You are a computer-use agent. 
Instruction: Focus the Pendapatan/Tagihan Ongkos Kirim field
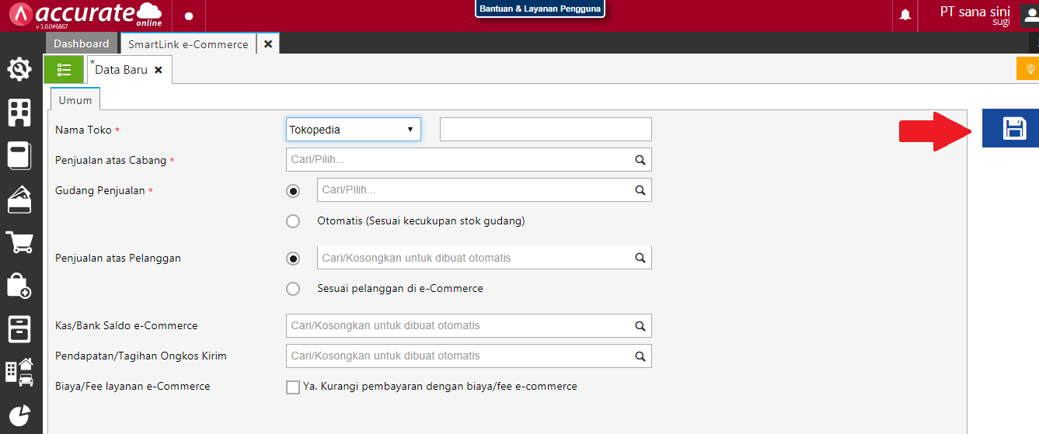469,356
